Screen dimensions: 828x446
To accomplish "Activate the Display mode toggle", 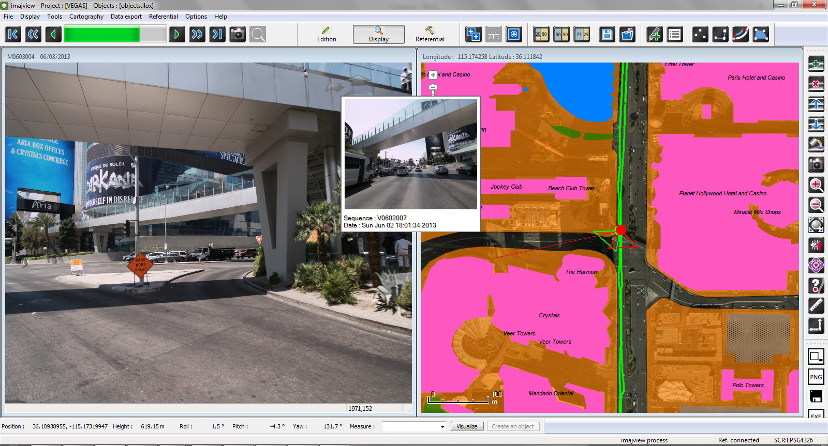I will [x=379, y=34].
